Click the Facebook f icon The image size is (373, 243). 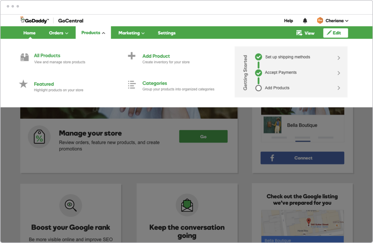click(272, 158)
